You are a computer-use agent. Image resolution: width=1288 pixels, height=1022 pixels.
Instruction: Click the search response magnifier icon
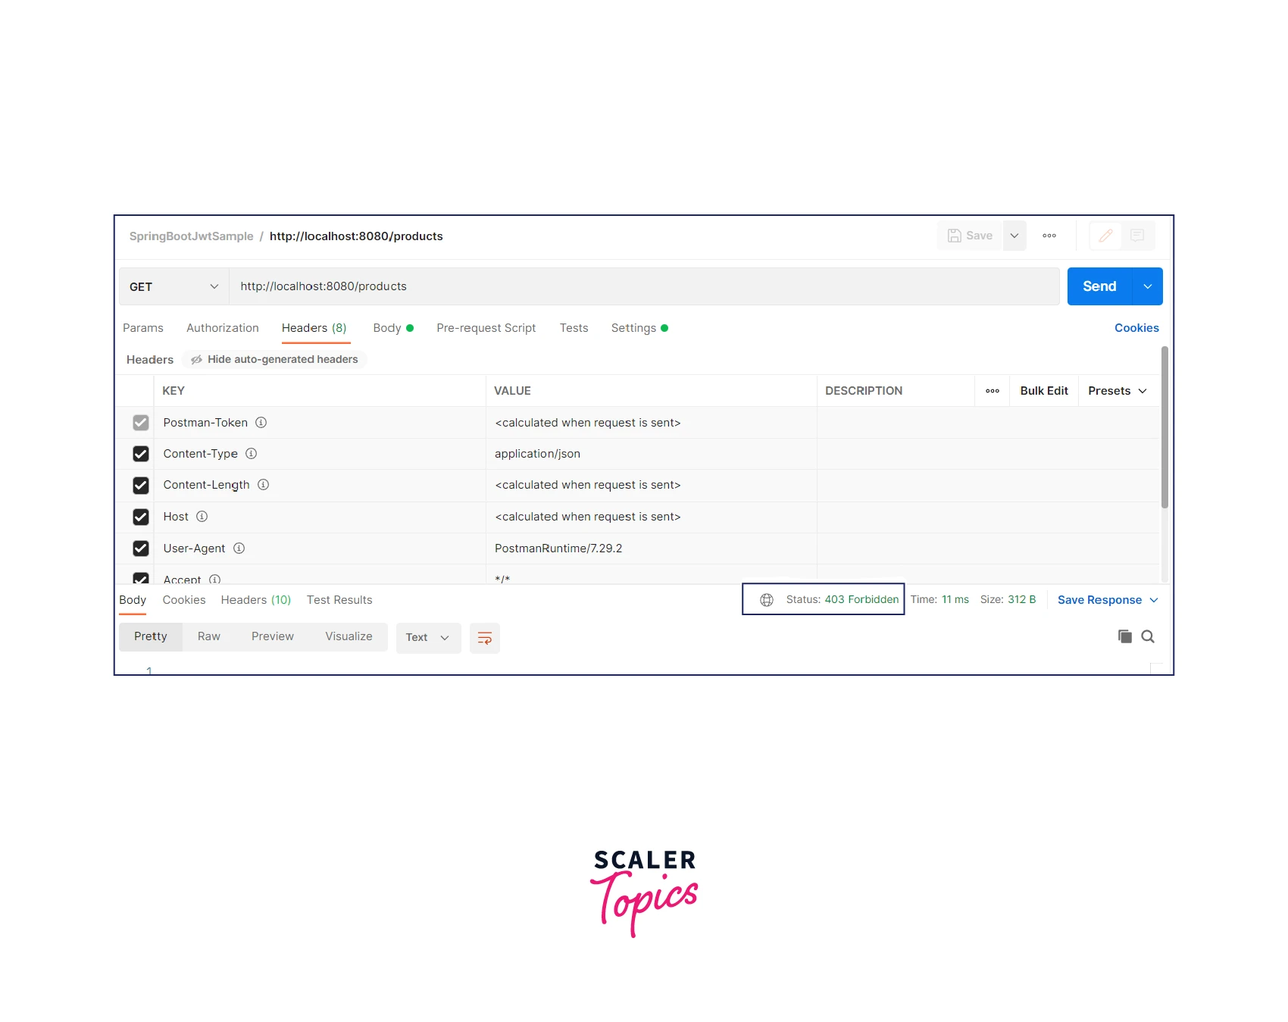(x=1148, y=636)
